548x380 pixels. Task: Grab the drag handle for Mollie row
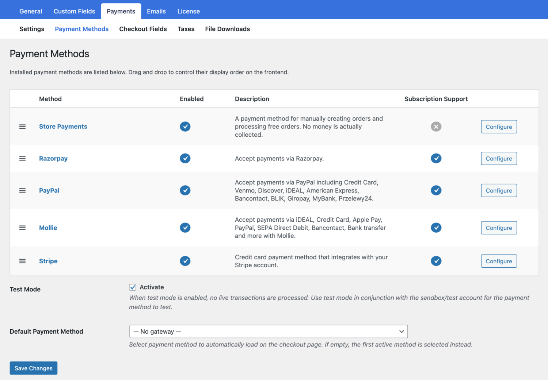click(x=22, y=228)
